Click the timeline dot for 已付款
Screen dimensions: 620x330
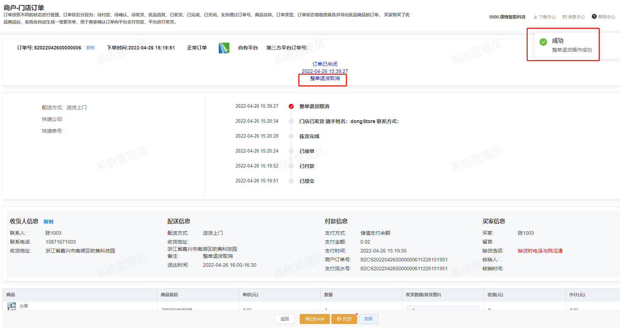coord(291,166)
